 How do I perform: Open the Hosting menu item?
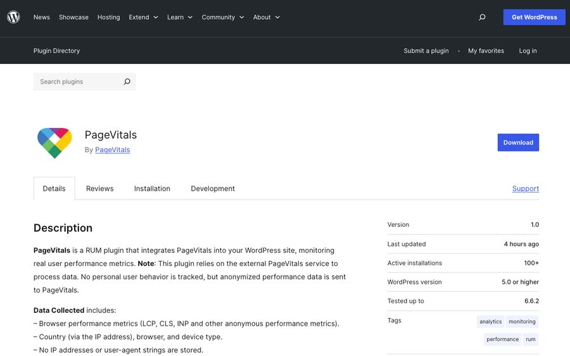109,17
